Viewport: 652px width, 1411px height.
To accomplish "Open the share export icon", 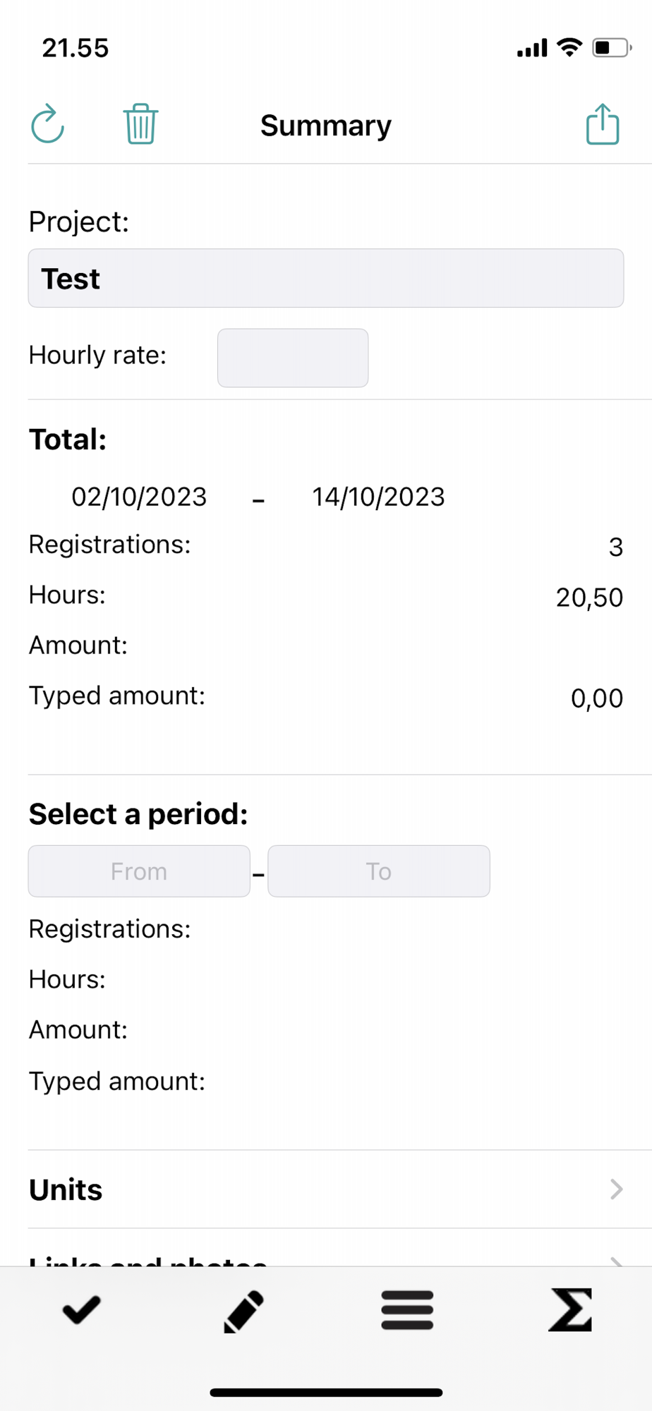I will 603,124.
